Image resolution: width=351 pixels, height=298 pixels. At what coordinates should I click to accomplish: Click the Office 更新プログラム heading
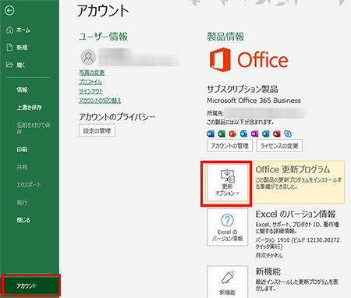(292, 169)
